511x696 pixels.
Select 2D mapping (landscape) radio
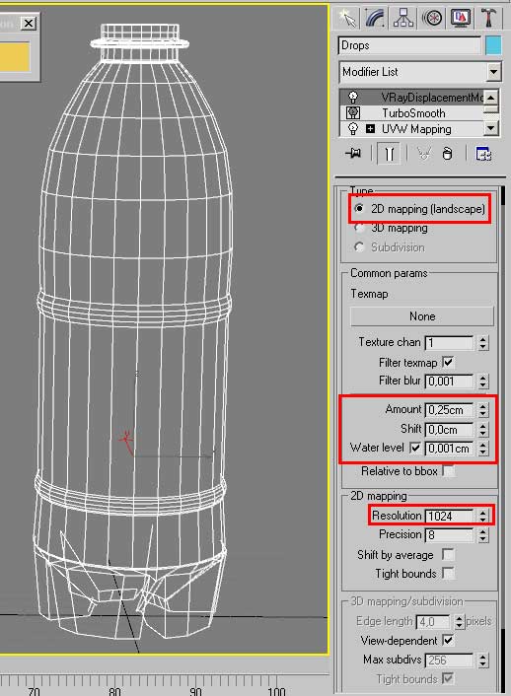[359, 208]
